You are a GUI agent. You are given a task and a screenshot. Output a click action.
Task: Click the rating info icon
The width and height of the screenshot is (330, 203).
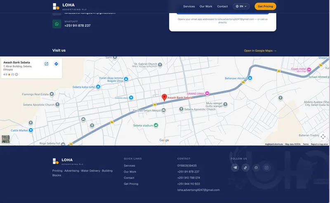tap(16, 75)
